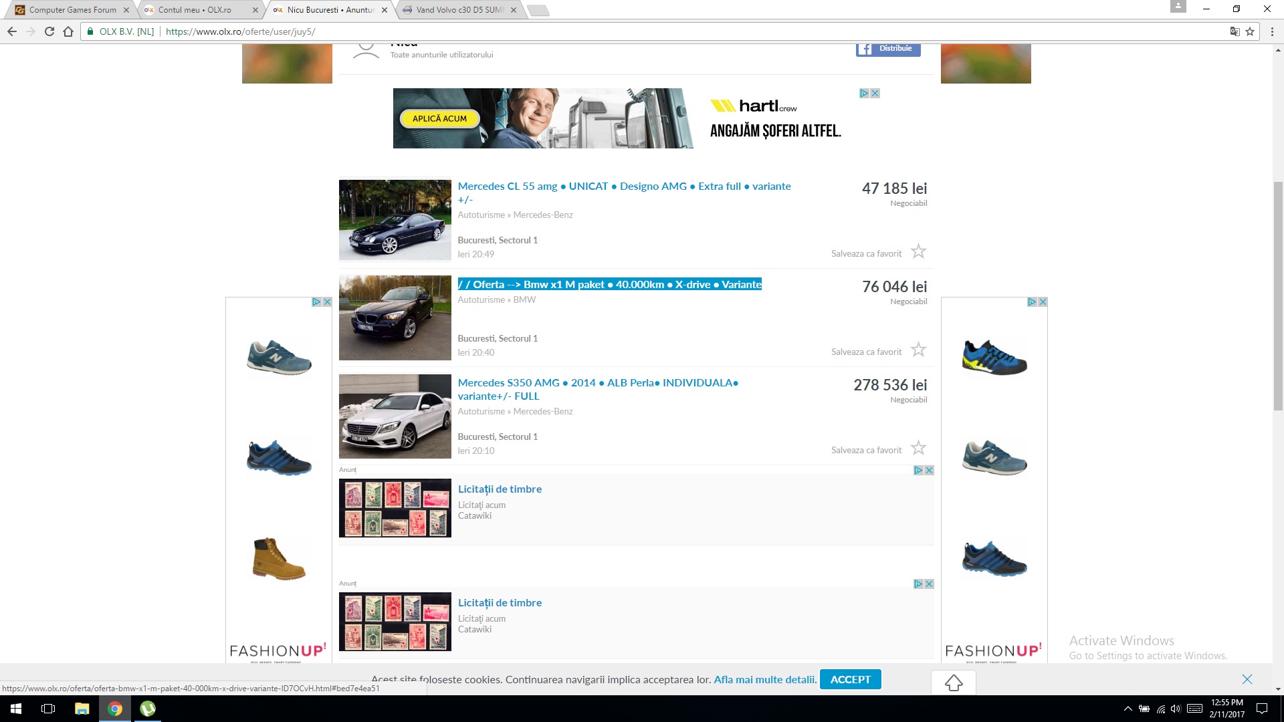Viewport: 1284px width, 722px height.
Task: Open the Google Translate icon in address bar
Action: click(1235, 31)
